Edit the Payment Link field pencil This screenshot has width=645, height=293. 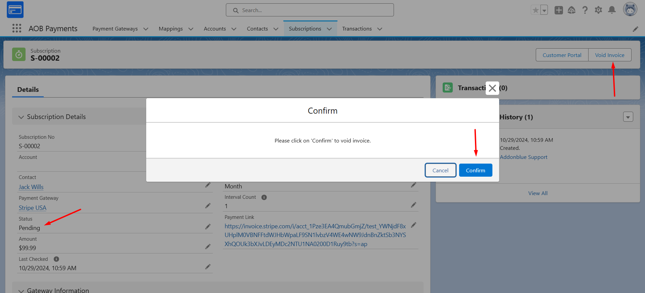413,225
